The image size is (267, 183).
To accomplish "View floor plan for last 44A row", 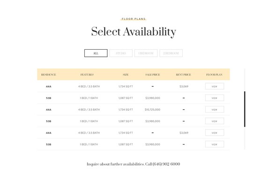I will (215, 133).
